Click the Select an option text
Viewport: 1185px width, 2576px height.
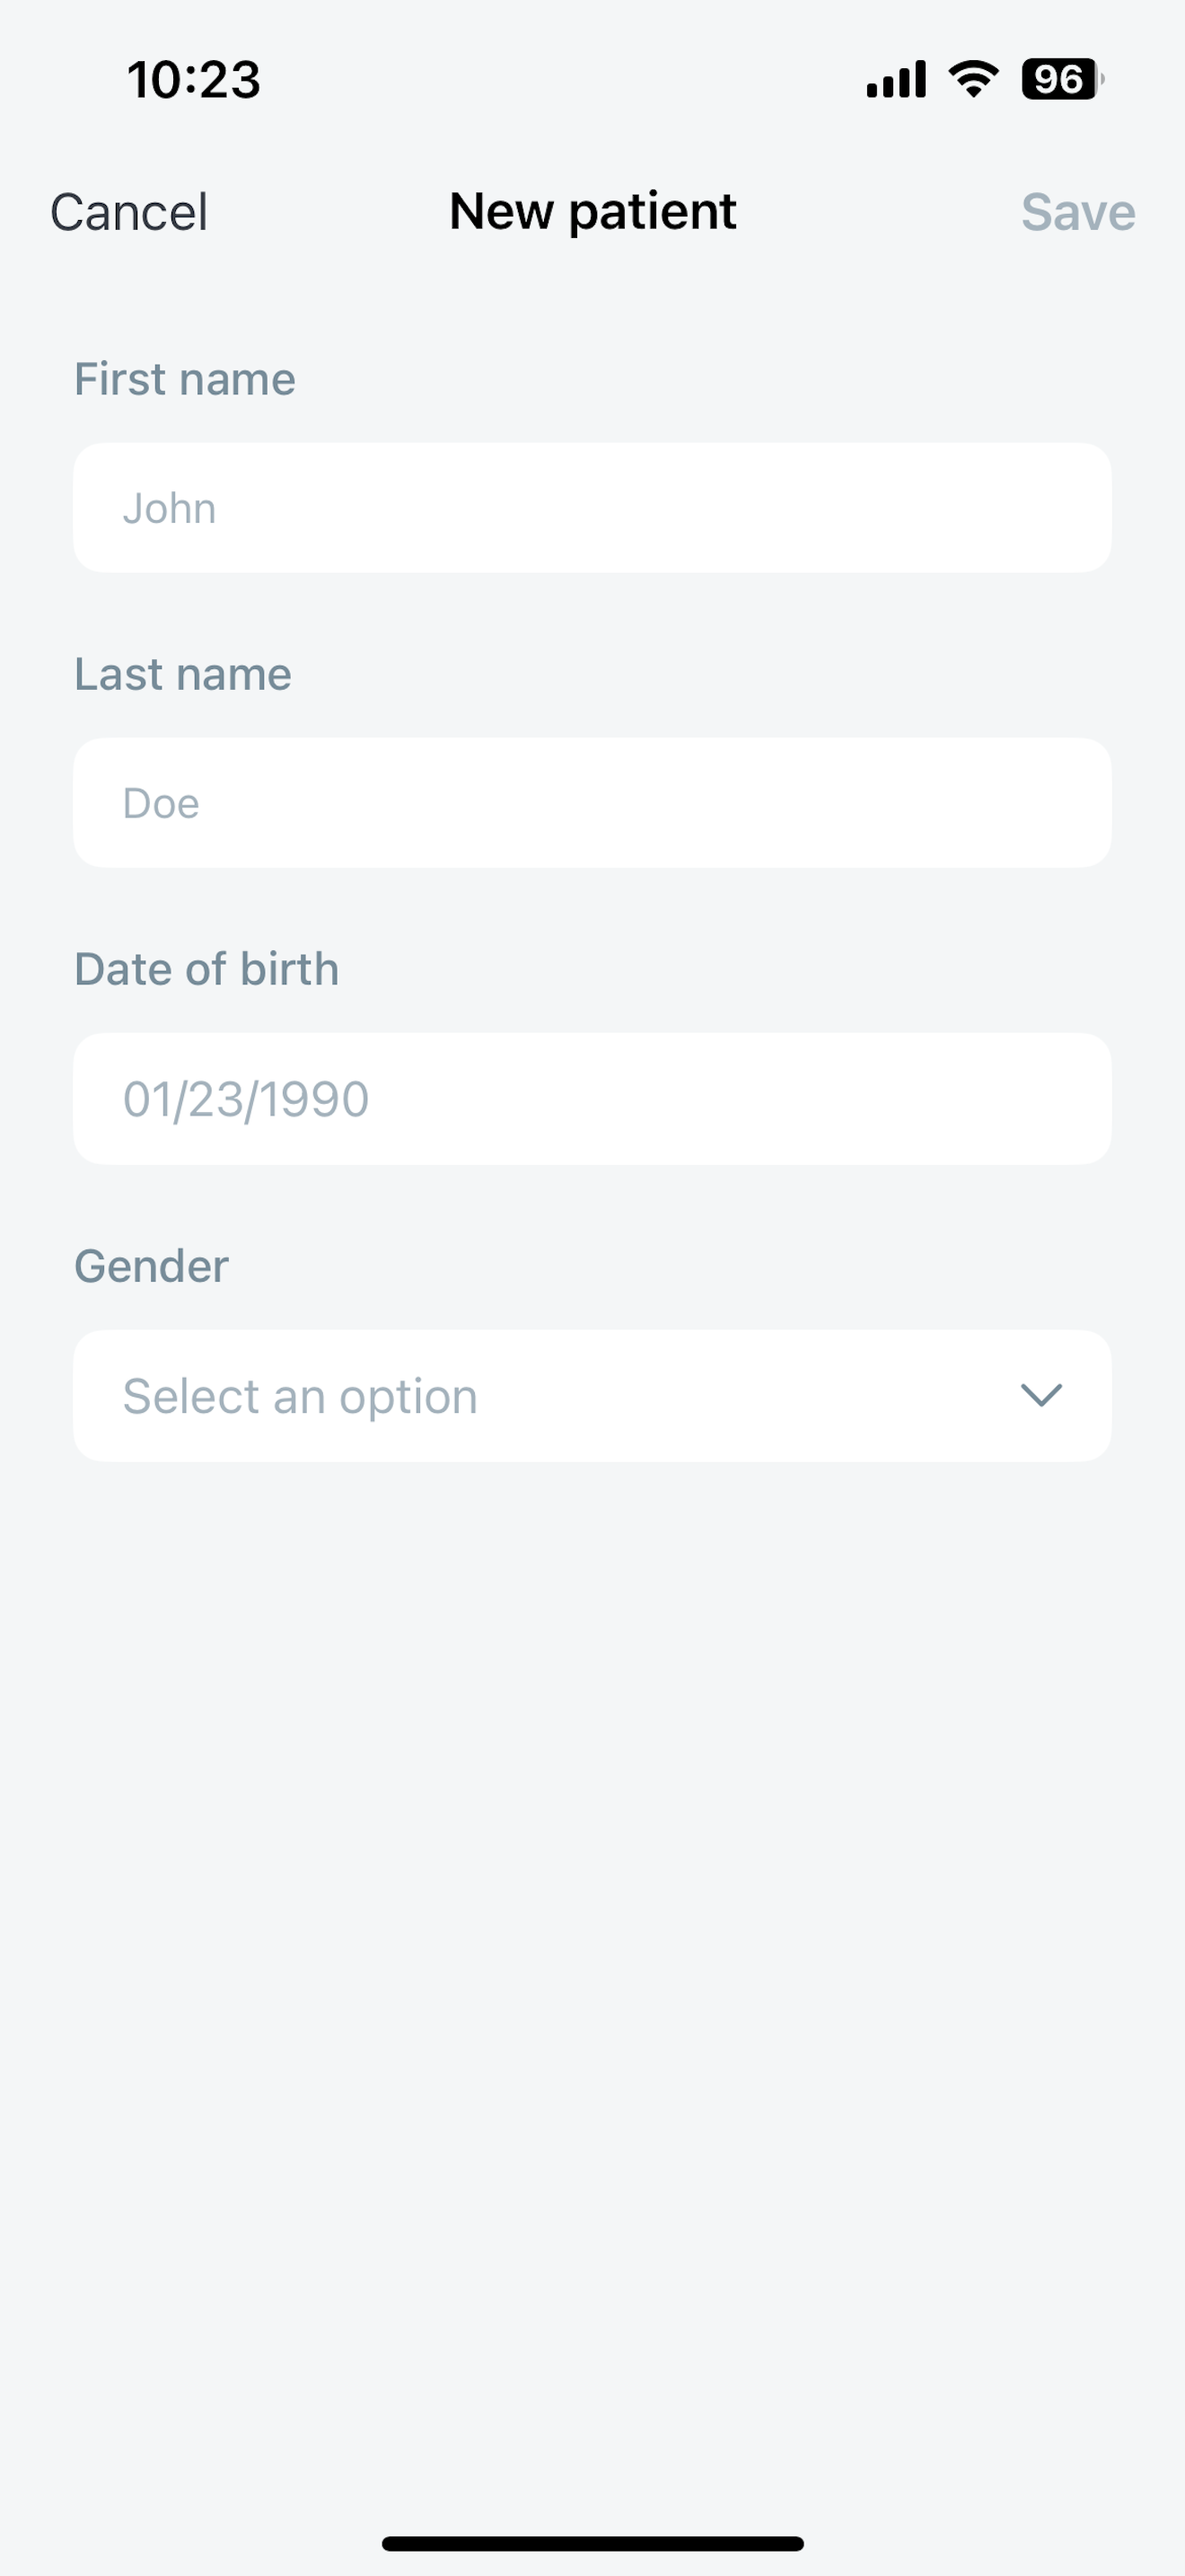(300, 1397)
